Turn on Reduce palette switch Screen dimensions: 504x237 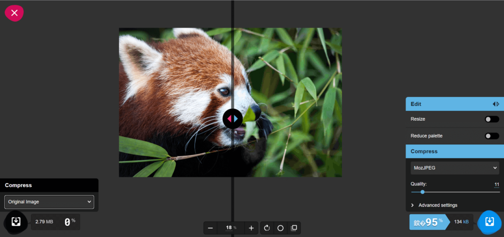pyautogui.click(x=491, y=136)
